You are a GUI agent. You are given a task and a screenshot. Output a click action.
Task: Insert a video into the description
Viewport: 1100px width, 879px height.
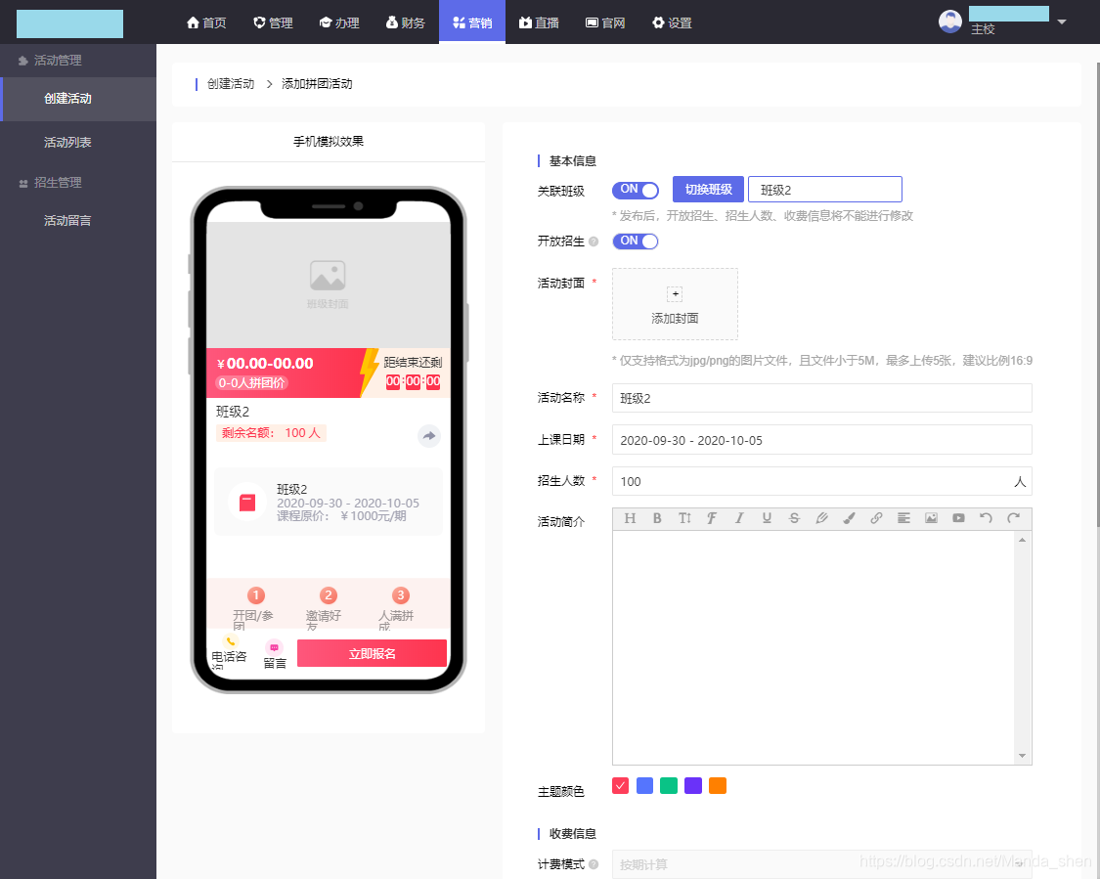coord(958,518)
